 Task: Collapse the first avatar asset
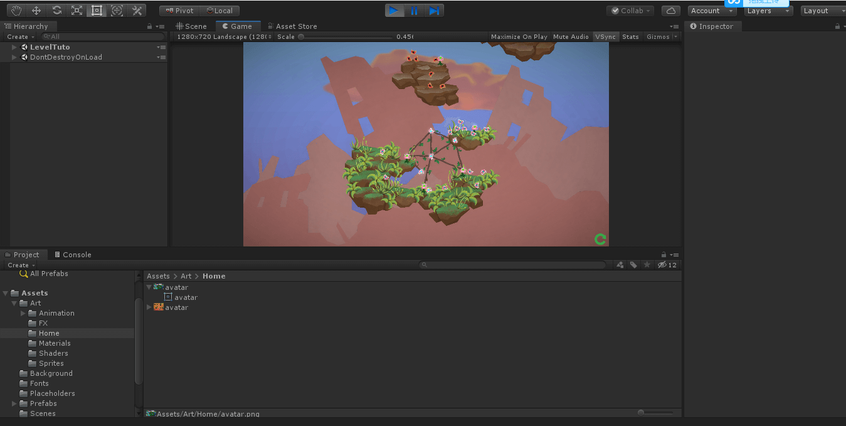point(149,287)
